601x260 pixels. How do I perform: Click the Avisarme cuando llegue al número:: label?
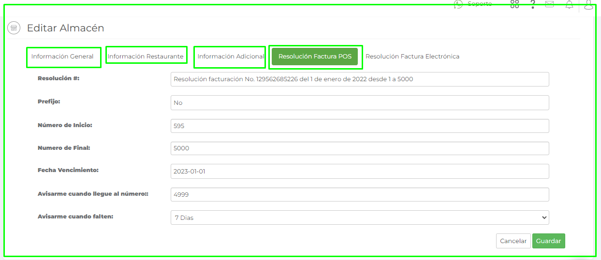(93, 193)
